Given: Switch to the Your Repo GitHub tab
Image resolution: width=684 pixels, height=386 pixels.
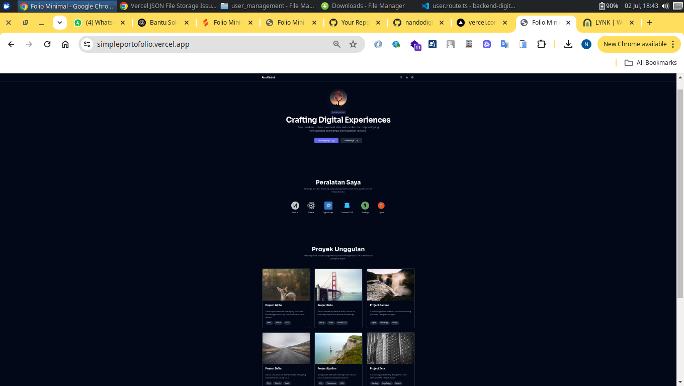Looking at the screenshot, I should click(x=355, y=23).
